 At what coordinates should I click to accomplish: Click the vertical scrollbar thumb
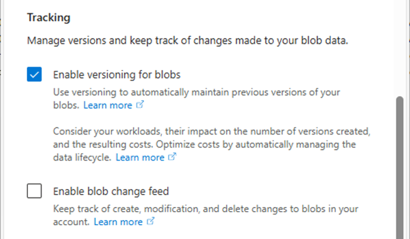point(401,166)
